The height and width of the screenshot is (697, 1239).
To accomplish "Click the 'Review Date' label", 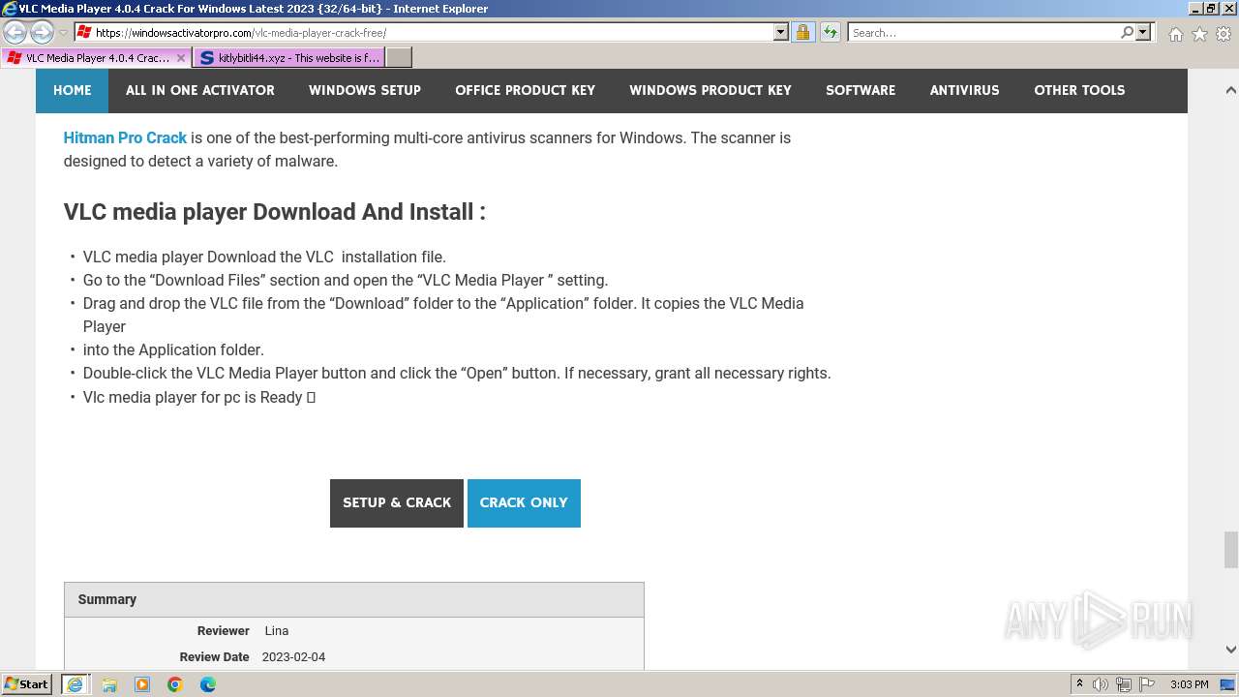I will click(214, 657).
